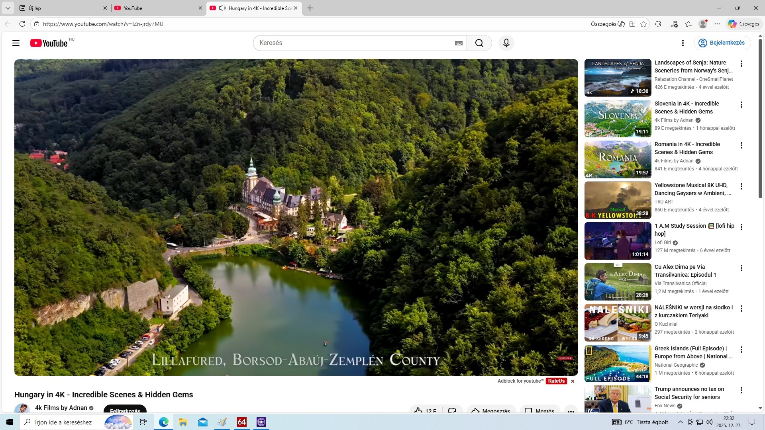The width and height of the screenshot is (765, 430).
Task: Open the browser Extensions puzzle icon
Action: (658, 24)
